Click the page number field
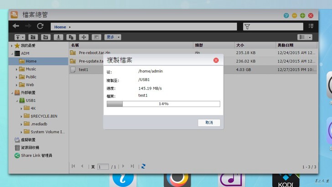 point(103,166)
